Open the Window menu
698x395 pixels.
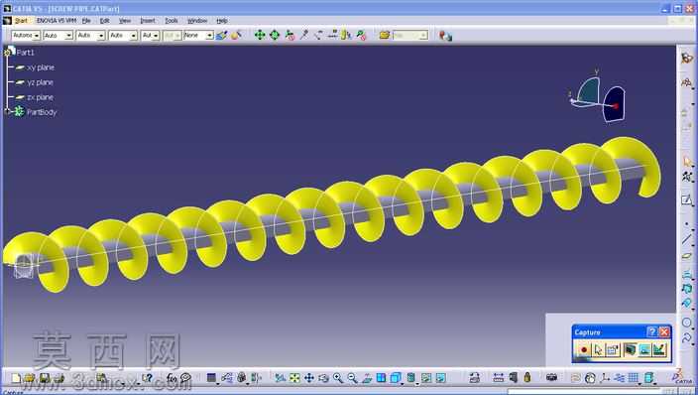pos(197,21)
